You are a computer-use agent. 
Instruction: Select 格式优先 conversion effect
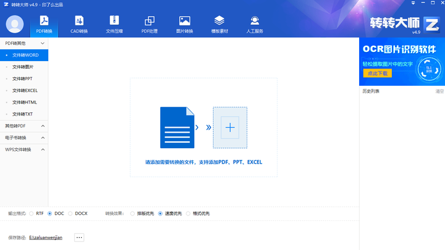click(x=188, y=214)
